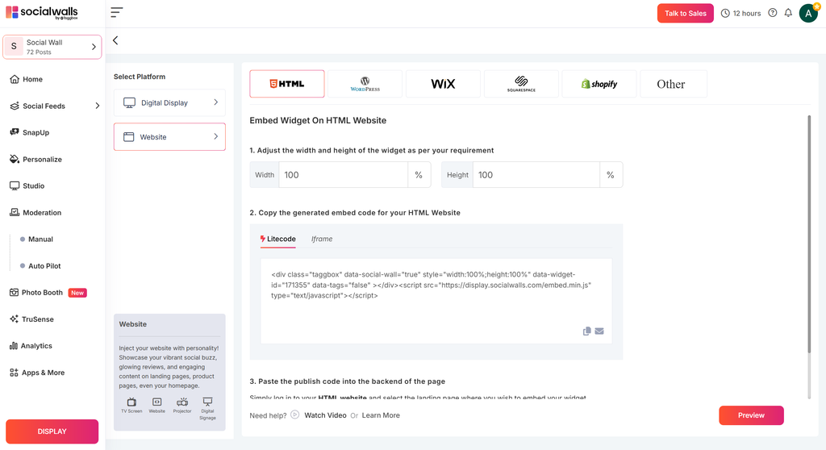Copy the embed code with the copy icon
Image resolution: width=826 pixels, height=450 pixels.
click(587, 331)
